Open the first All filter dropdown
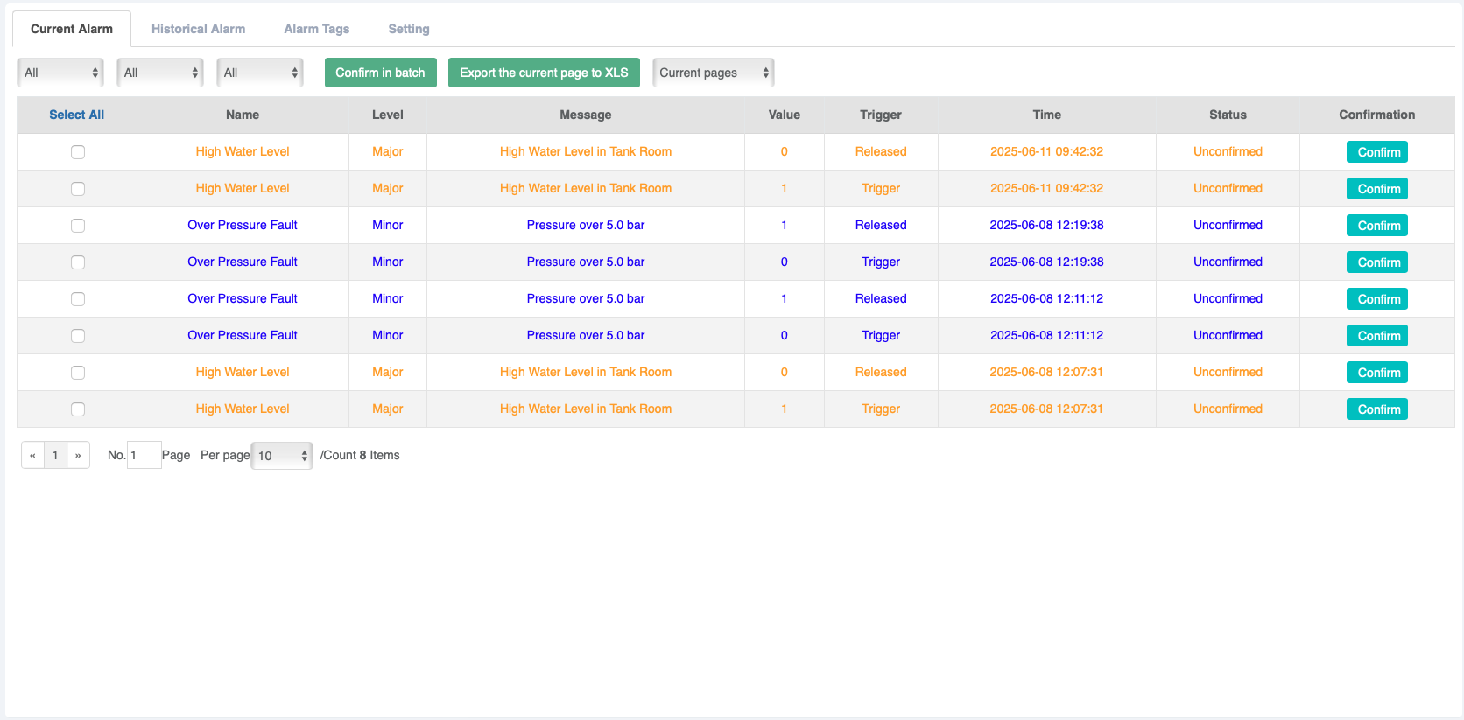The image size is (1464, 720). 60,73
